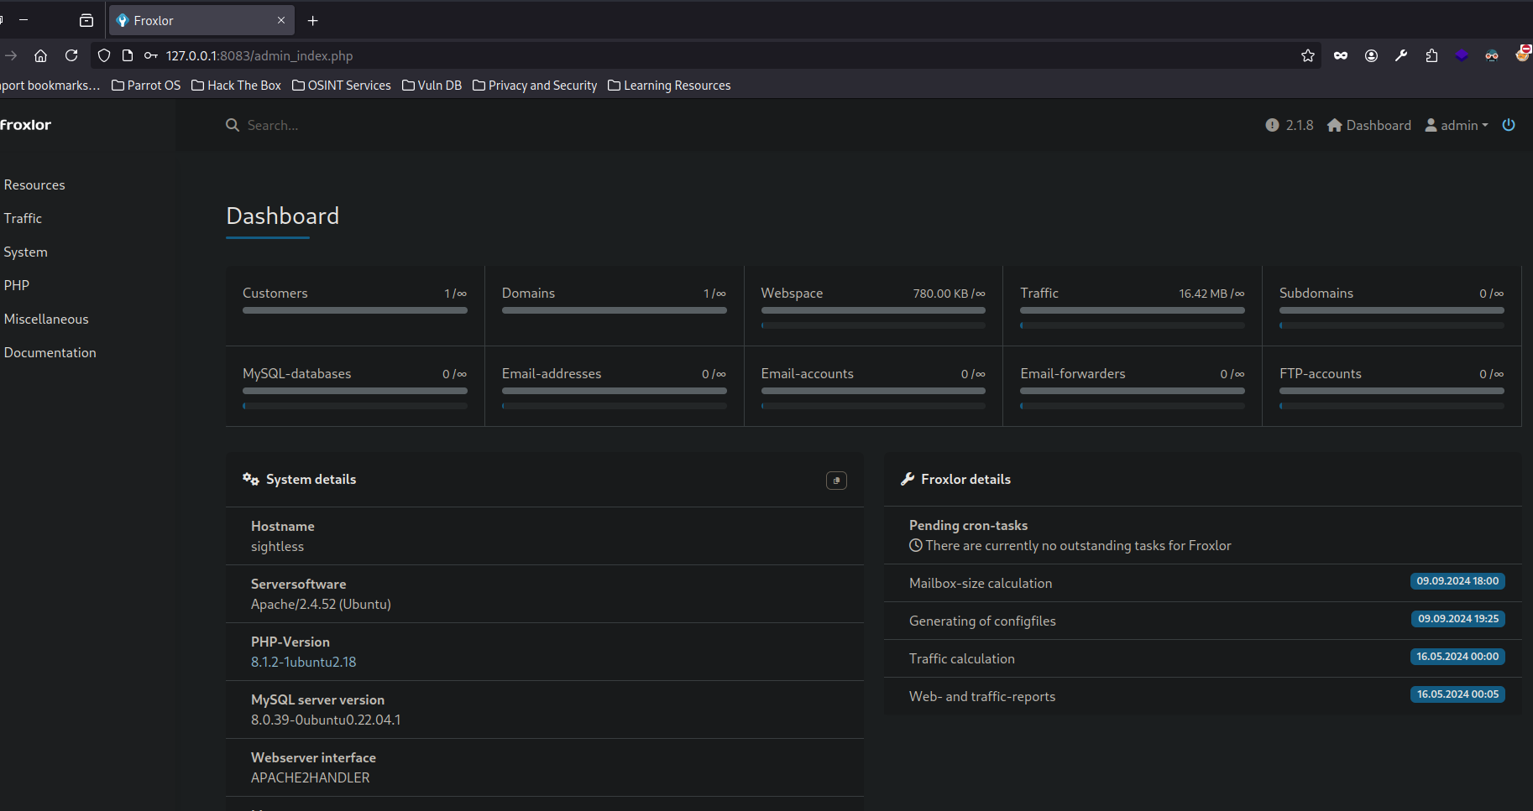
Task: Expand the Documentation sidebar section
Action: (x=50, y=352)
